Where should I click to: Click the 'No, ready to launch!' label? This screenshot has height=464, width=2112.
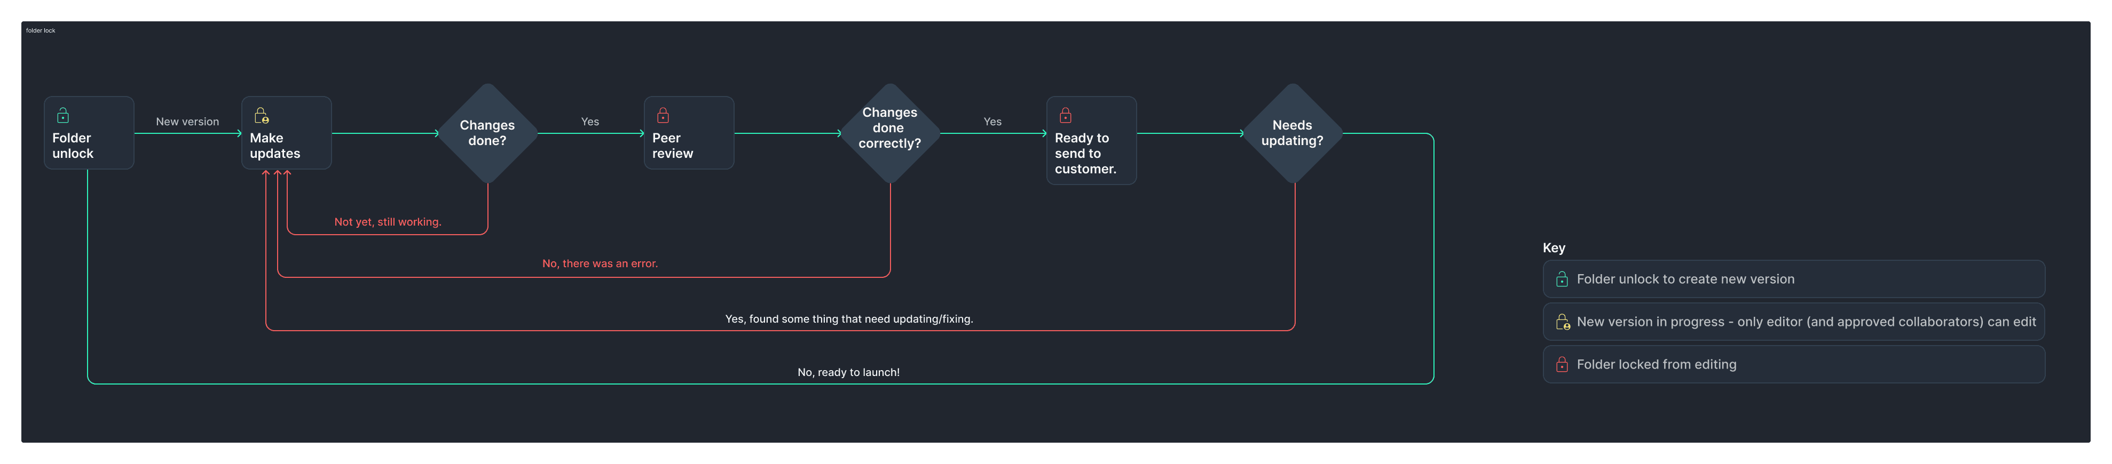click(x=848, y=372)
